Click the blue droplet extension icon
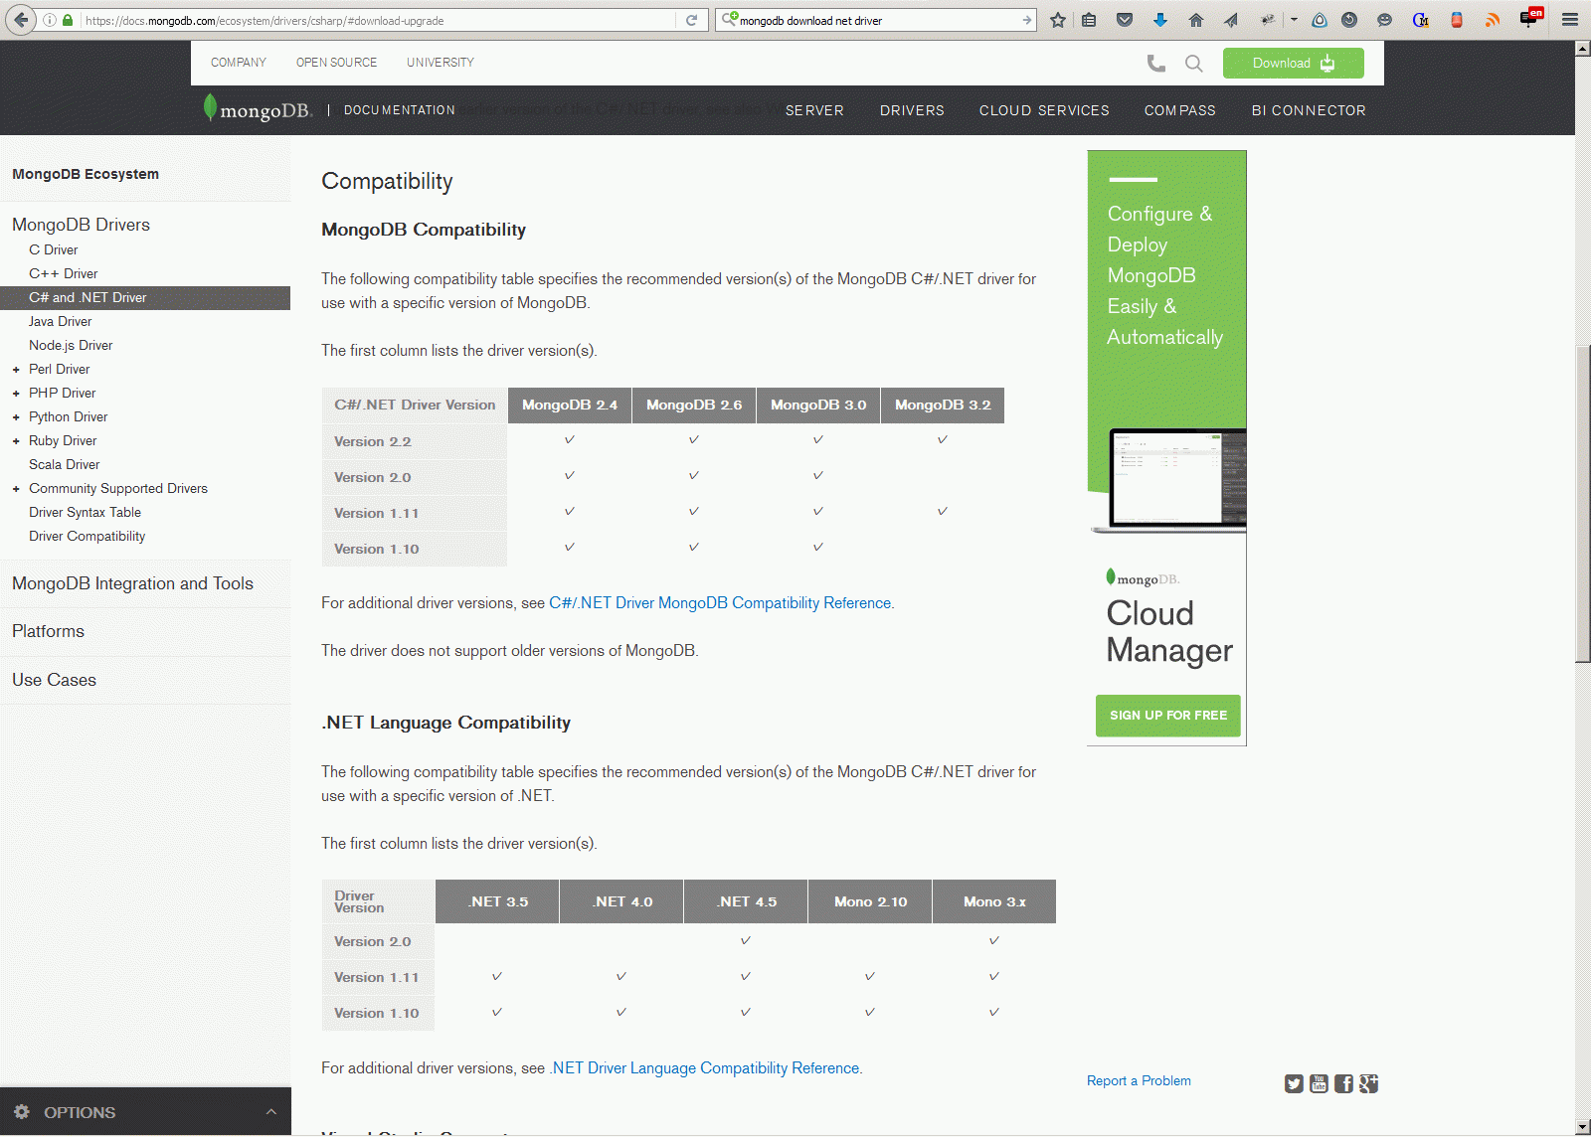Screen dimensions: 1591x1137 pyautogui.click(x=1320, y=20)
